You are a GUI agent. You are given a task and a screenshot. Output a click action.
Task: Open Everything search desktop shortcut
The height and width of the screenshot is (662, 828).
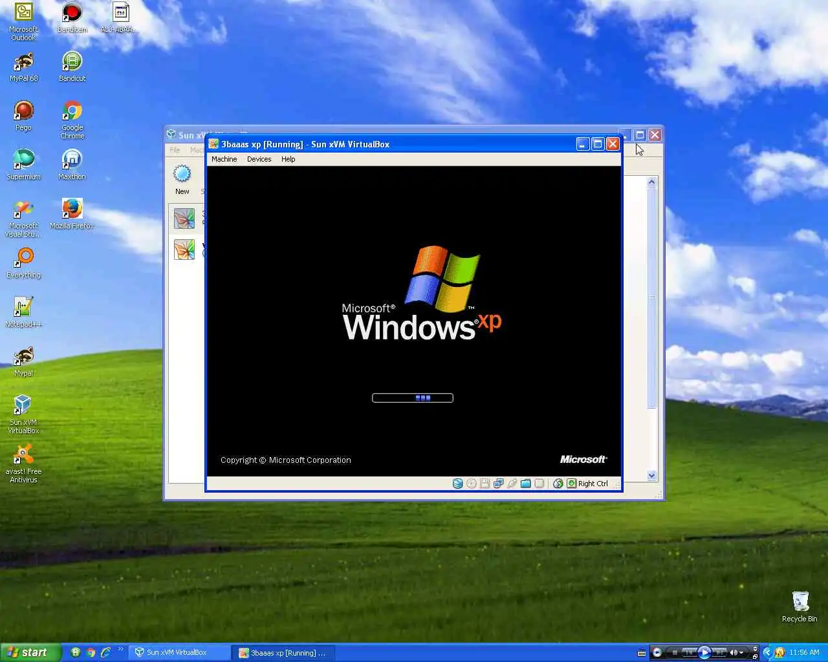tap(24, 264)
